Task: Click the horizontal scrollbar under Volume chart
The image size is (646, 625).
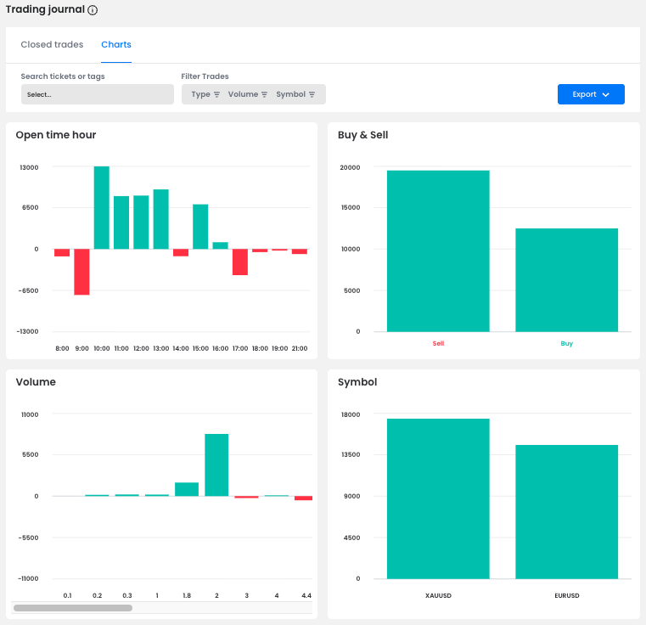Action: (73, 608)
